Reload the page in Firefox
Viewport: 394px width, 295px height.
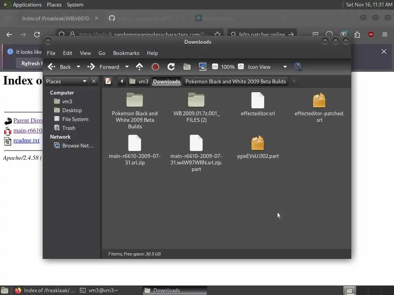(x=37, y=35)
